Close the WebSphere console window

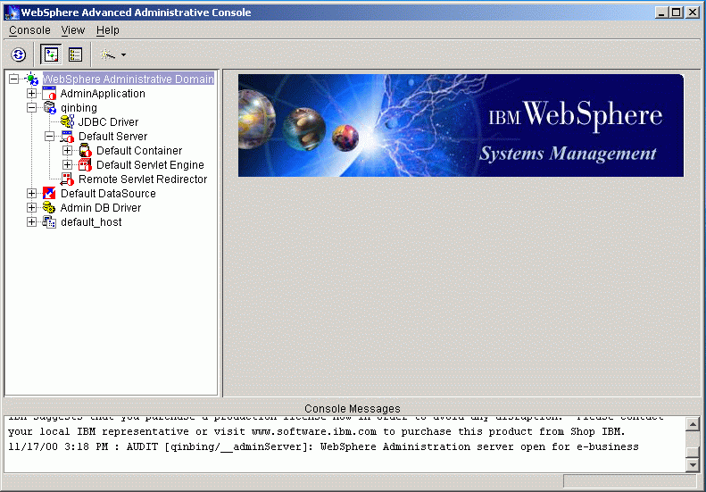[x=693, y=13]
